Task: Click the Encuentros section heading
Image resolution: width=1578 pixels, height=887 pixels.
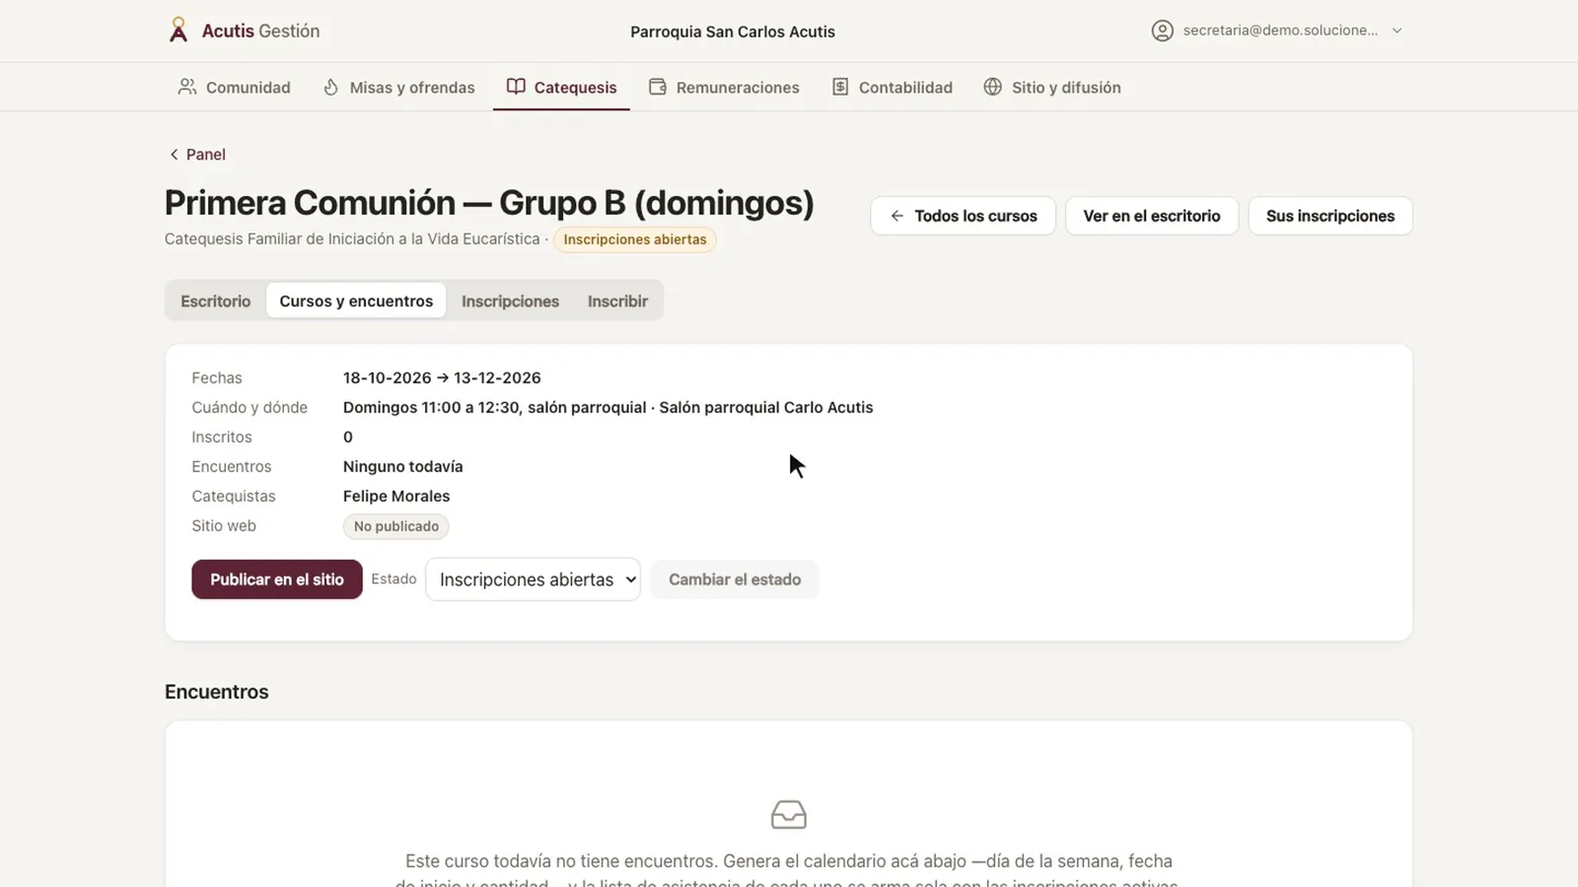Action: click(217, 692)
